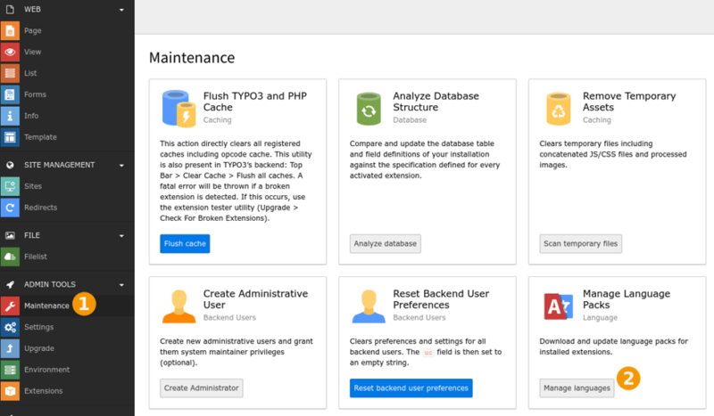The width and height of the screenshot is (714, 416).
Task: Open the View module icon
Action: pyautogui.click(x=10, y=53)
